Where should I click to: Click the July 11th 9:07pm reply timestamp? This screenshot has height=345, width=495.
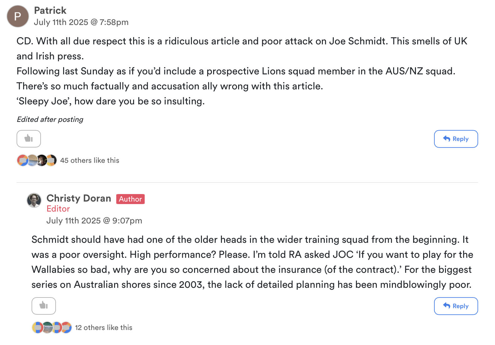point(94,221)
